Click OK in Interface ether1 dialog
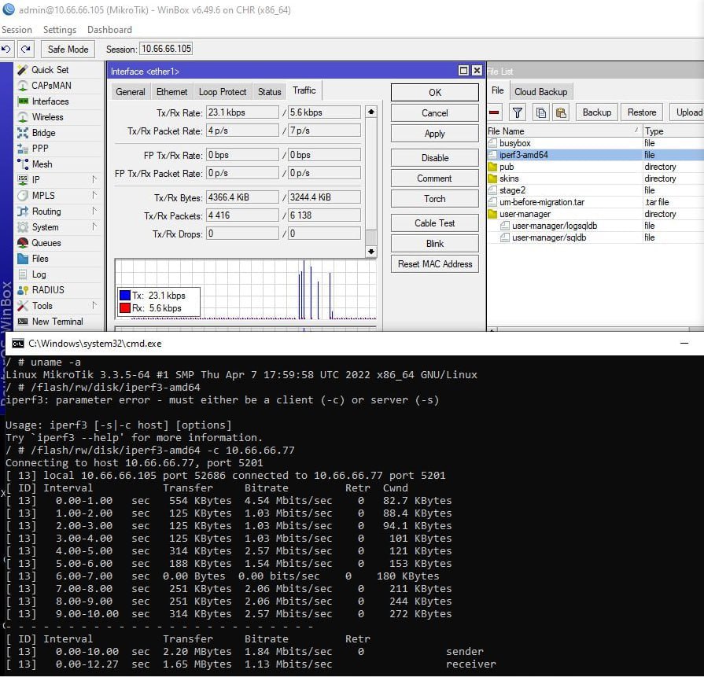The width and height of the screenshot is (704, 677). pyautogui.click(x=435, y=93)
